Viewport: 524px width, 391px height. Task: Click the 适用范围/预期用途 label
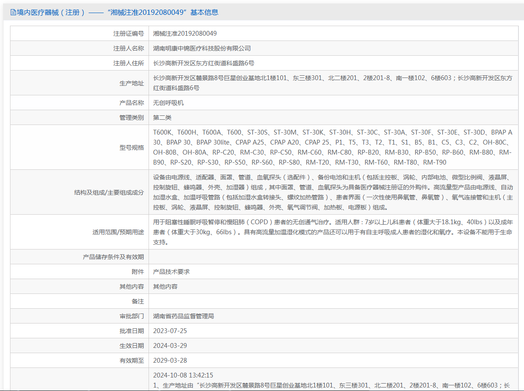click(x=118, y=232)
